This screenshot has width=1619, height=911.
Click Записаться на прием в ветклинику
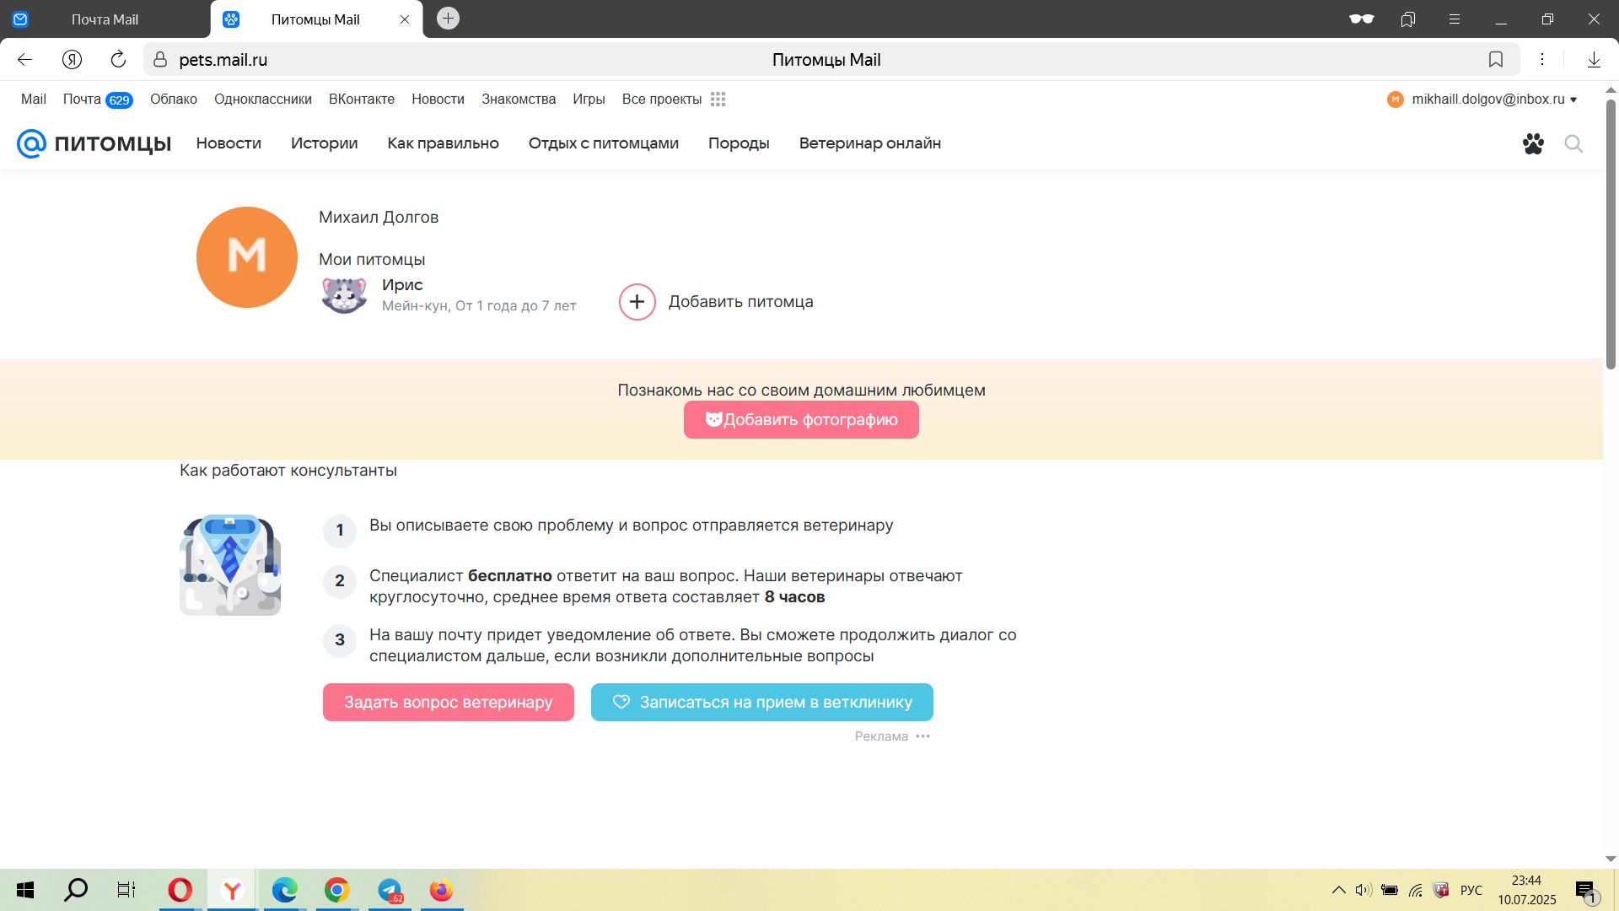(x=762, y=703)
